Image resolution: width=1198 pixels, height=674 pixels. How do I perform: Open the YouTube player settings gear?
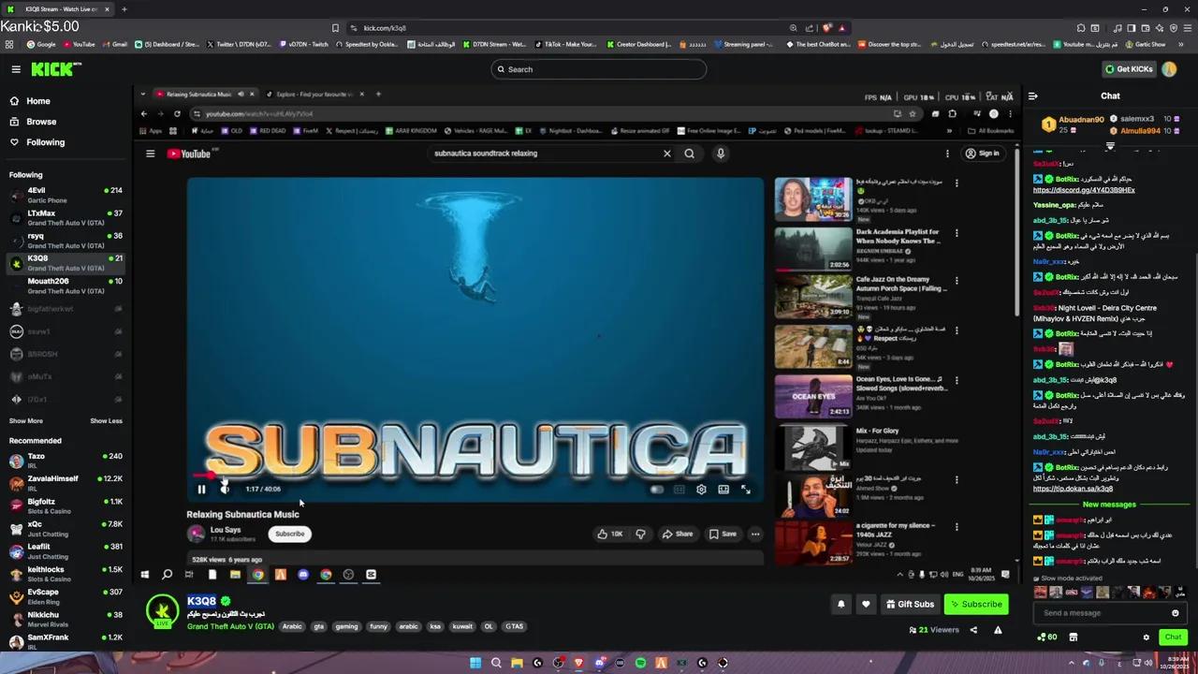coord(701,489)
